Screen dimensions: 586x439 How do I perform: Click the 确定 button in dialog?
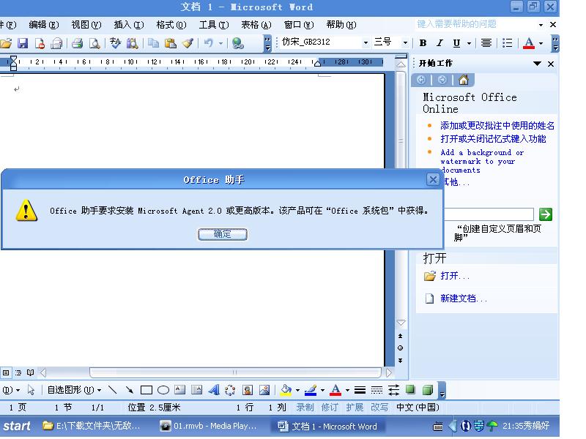(x=223, y=234)
